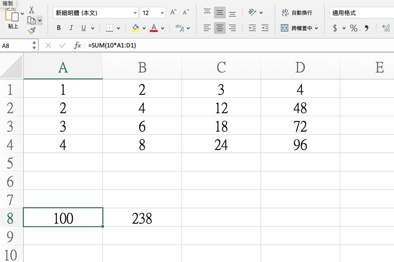Select column C header
The image size is (394, 262).
[221, 67]
